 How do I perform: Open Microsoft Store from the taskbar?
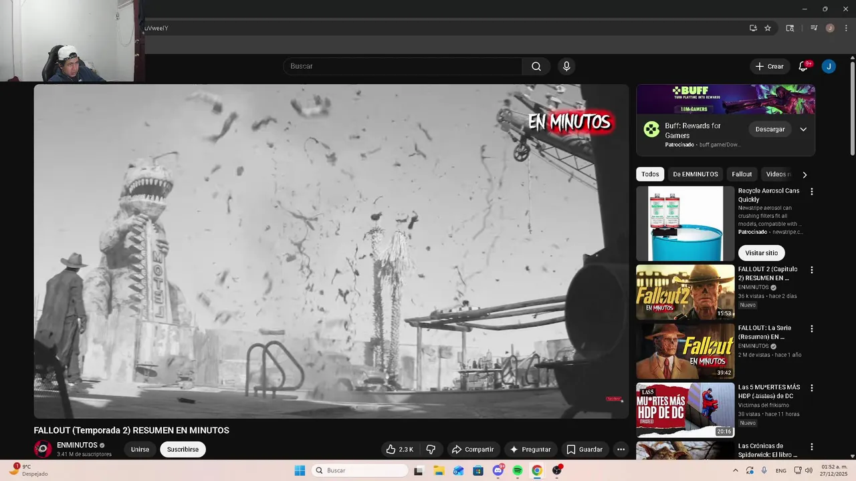coord(478,470)
